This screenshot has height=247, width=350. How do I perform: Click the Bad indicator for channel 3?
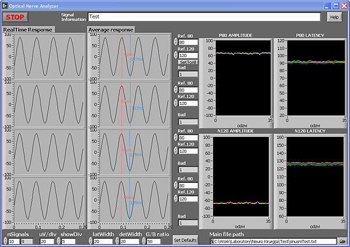click(188, 170)
